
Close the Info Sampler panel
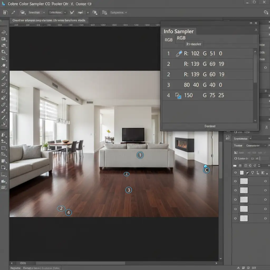(255, 30)
